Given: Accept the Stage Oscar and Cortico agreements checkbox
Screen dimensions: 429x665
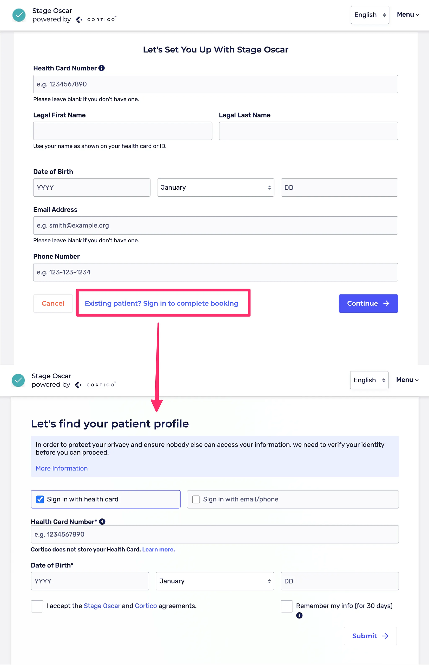Looking at the screenshot, I should pos(37,606).
